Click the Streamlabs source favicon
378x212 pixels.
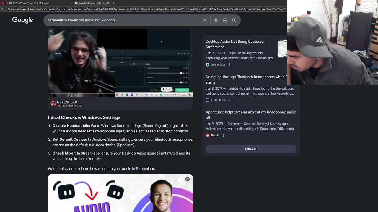point(208,64)
